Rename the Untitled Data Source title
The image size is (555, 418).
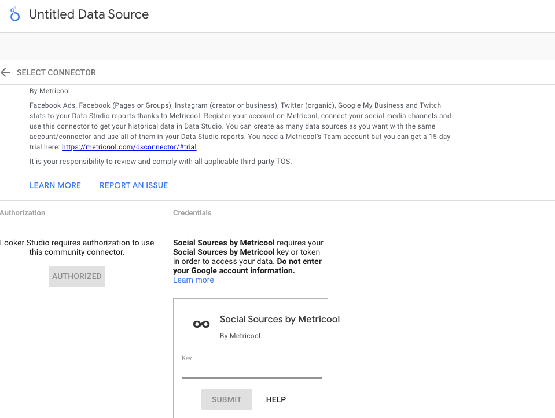coord(89,14)
